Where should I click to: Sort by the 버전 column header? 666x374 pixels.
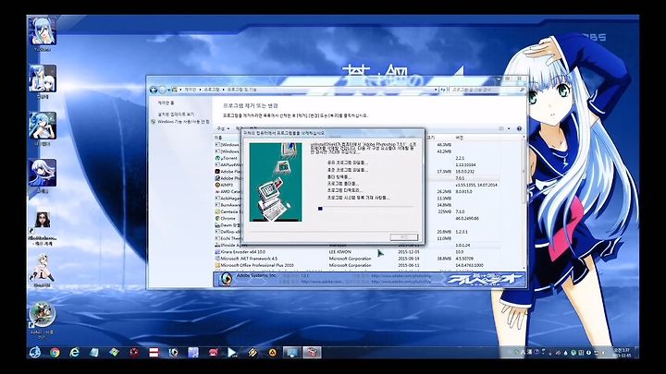pyautogui.click(x=459, y=138)
